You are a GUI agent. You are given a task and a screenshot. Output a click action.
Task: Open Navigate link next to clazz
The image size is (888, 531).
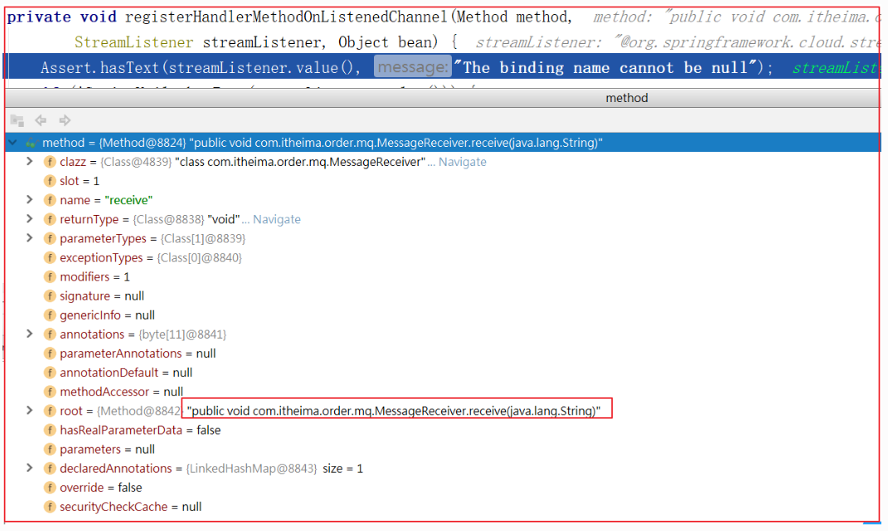[462, 162]
